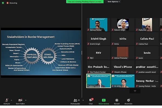Unmute the microphone

click(6, 101)
